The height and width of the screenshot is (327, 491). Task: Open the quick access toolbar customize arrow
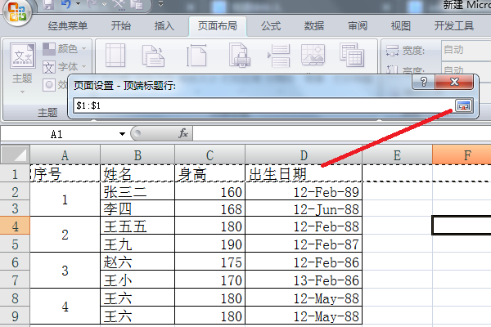[x=160, y=4]
